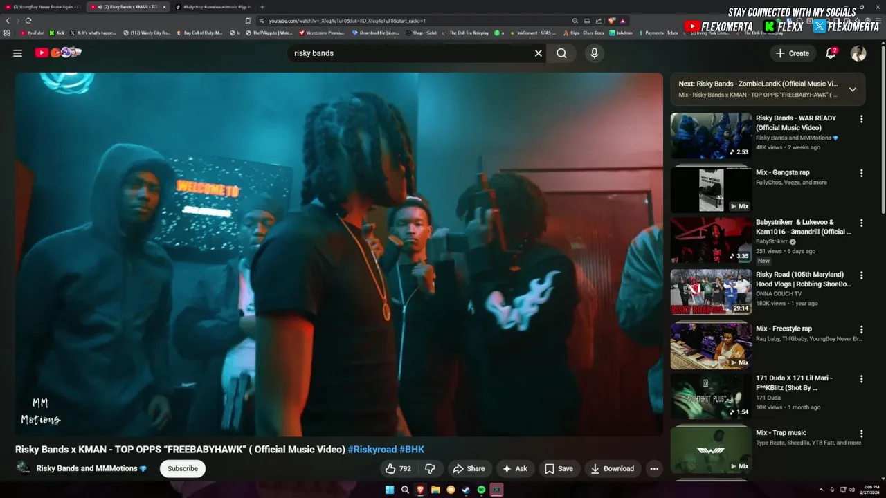Viewport: 886px width, 498px height.
Task: Open options for Risky Road Hood Vlogs
Action: tap(861, 275)
